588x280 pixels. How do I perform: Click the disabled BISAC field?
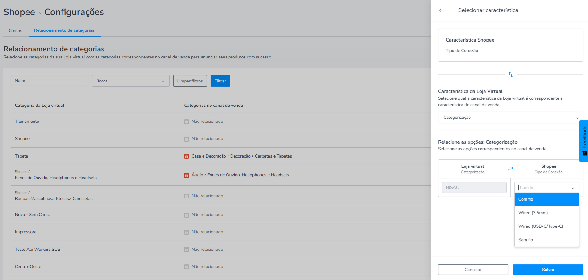(x=474, y=187)
